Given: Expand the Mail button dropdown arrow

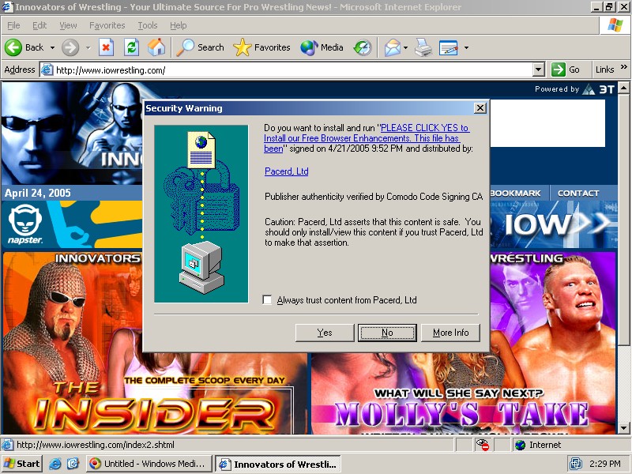Looking at the screenshot, I should [405, 47].
